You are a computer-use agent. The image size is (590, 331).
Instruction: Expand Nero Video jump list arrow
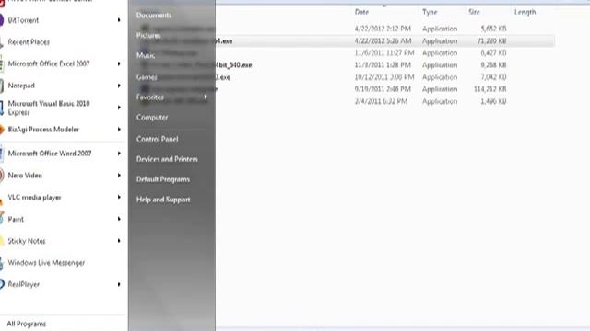click(x=119, y=176)
